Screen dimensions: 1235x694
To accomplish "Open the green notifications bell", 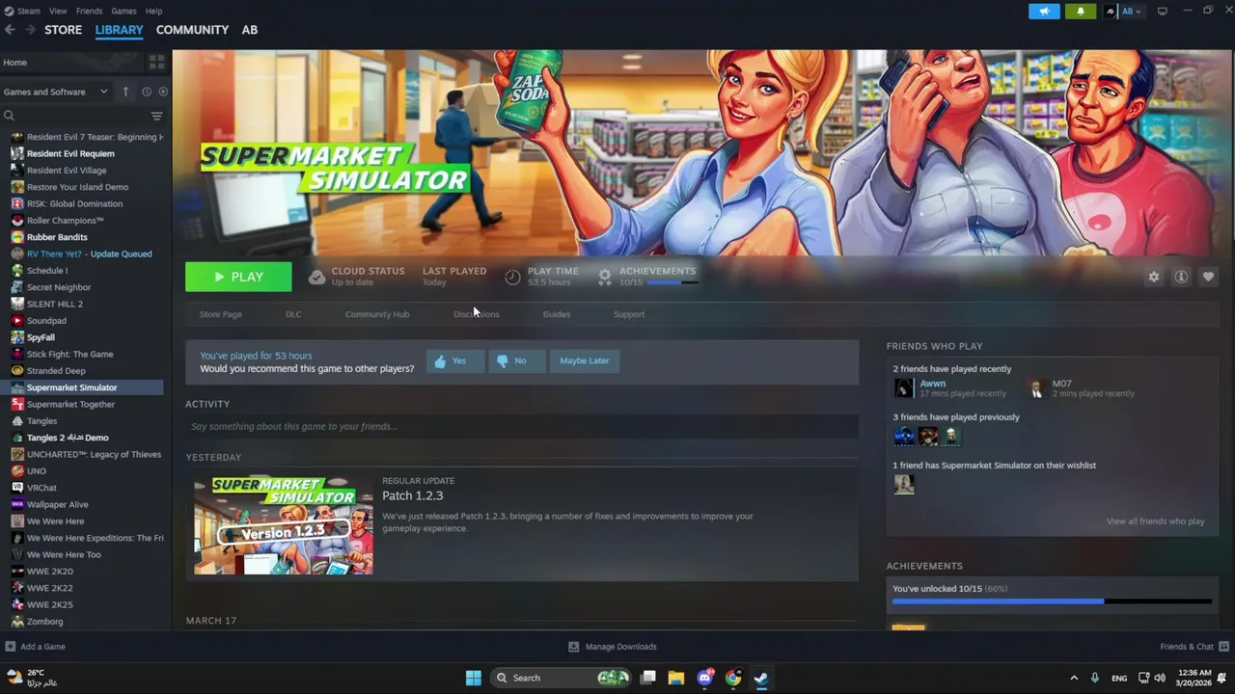I will 1080,12.
